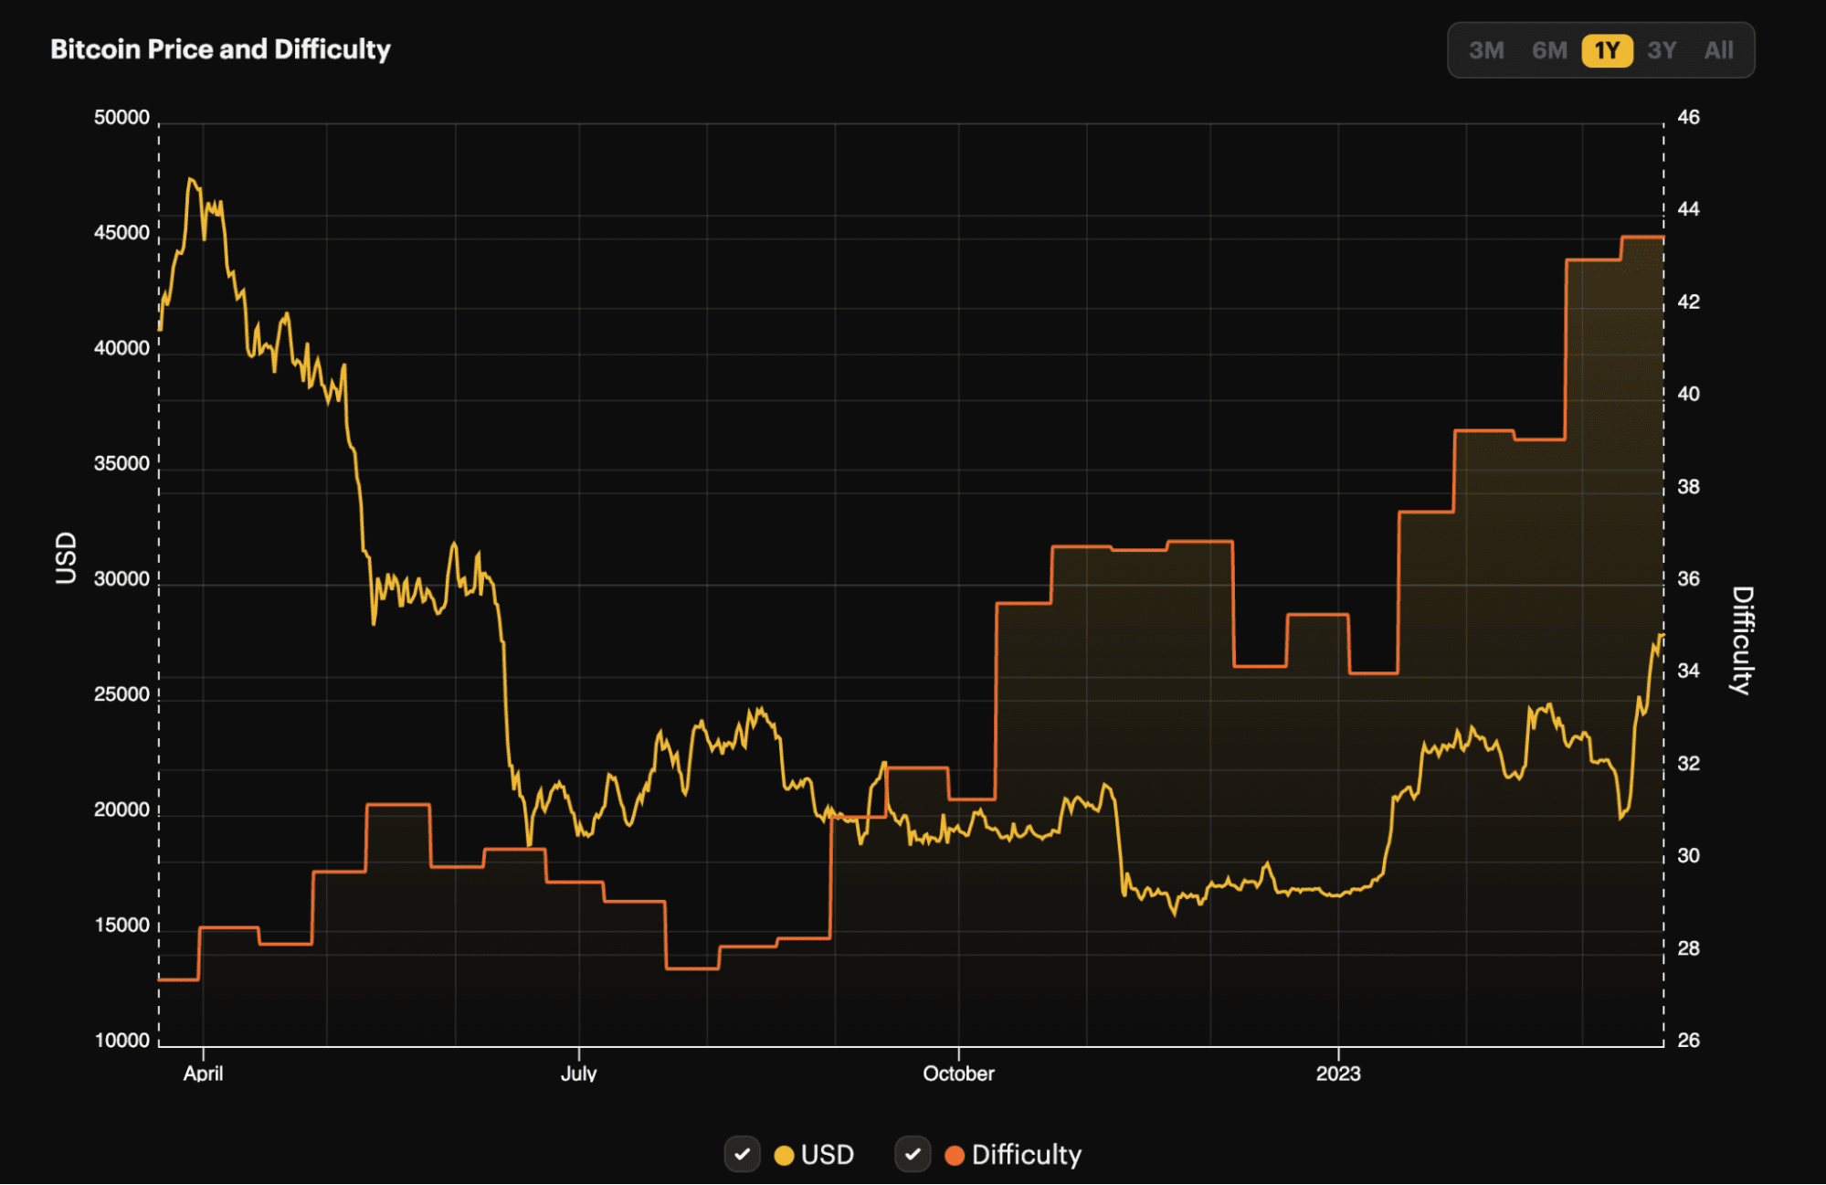Click the Difficulty legend label

pos(1027,1155)
